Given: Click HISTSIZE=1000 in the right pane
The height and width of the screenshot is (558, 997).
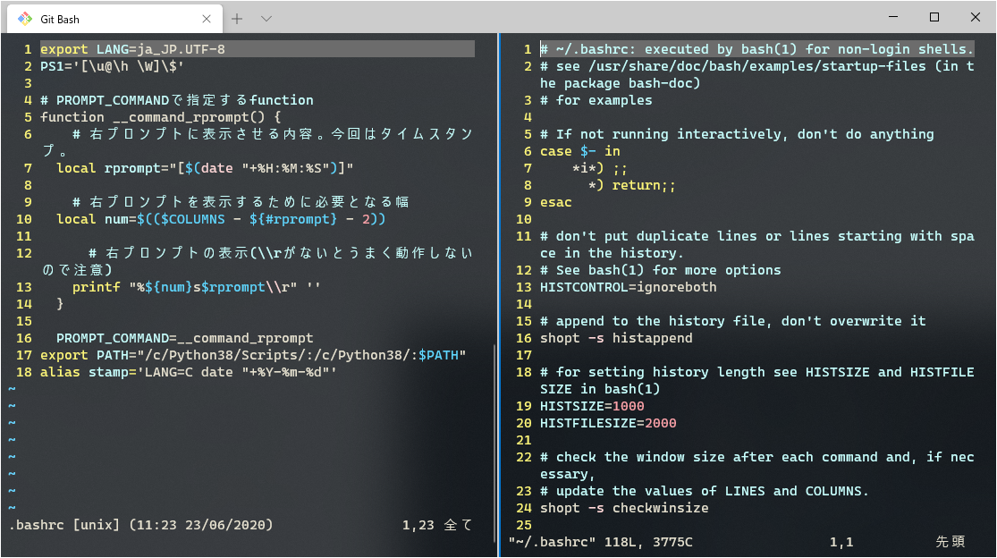Looking at the screenshot, I should point(590,405).
